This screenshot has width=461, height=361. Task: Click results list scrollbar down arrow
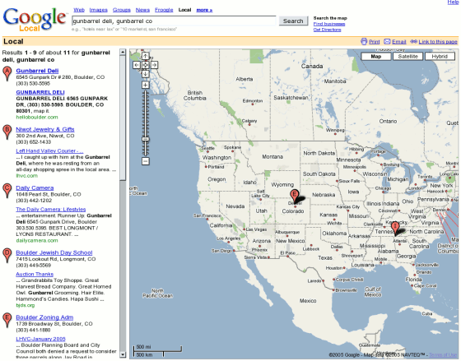pyautogui.click(x=123, y=354)
